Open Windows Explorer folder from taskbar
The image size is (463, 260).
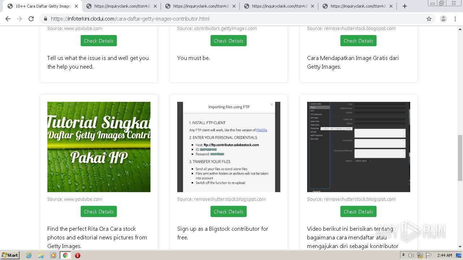coord(41,255)
